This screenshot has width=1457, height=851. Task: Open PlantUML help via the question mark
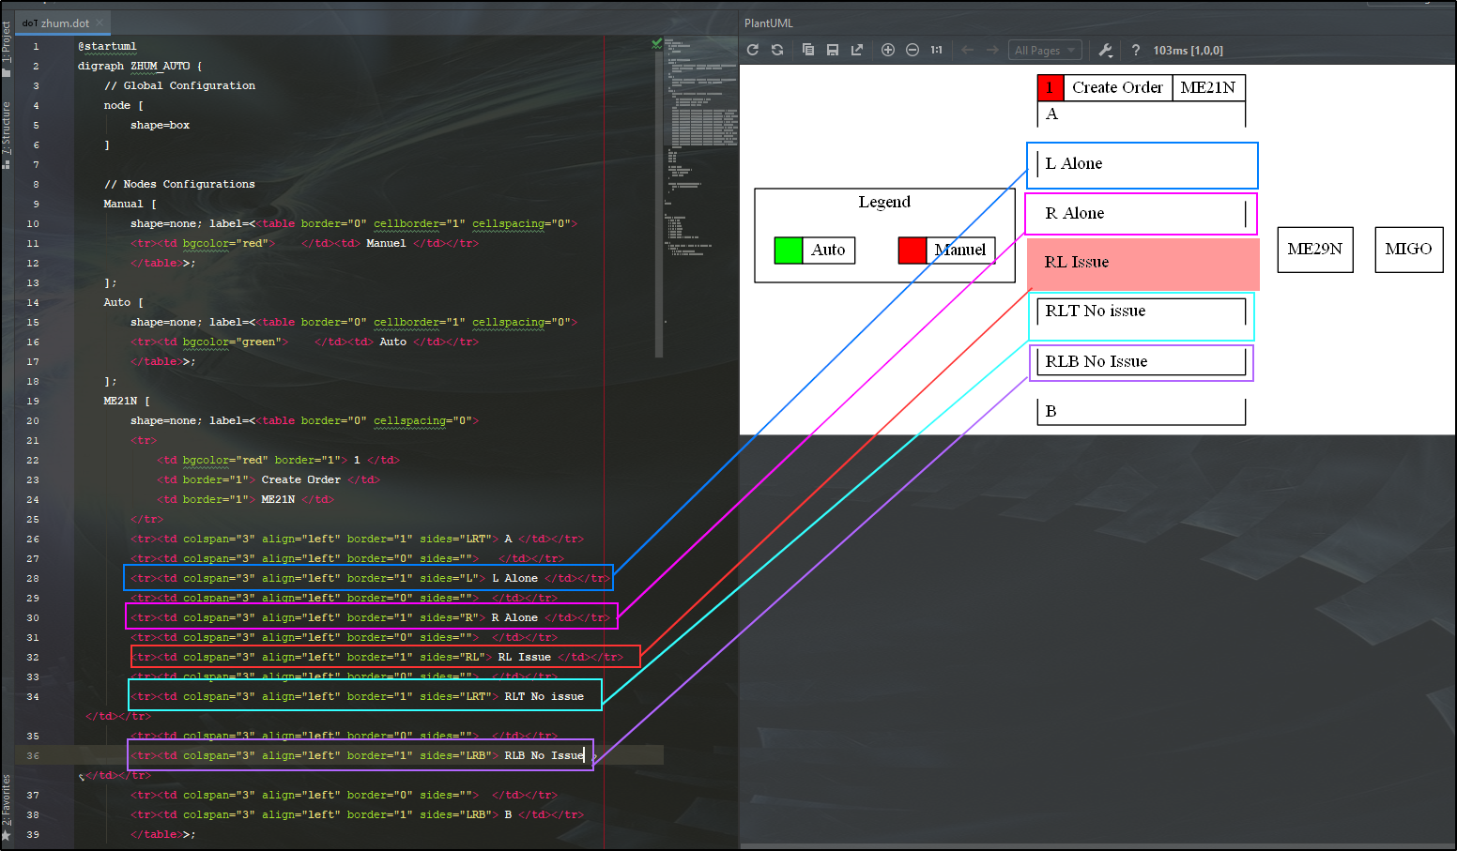(x=1136, y=50)
